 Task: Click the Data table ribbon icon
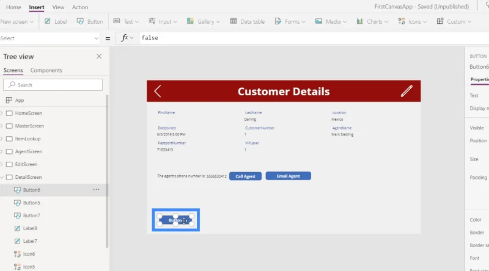click(248, 21)
